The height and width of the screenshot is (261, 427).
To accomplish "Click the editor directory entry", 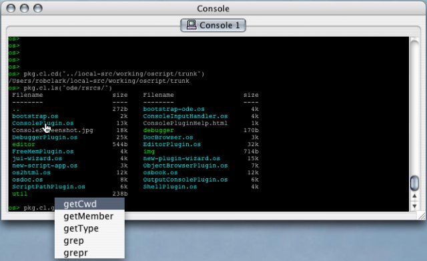I will click(x=23, y=144).
